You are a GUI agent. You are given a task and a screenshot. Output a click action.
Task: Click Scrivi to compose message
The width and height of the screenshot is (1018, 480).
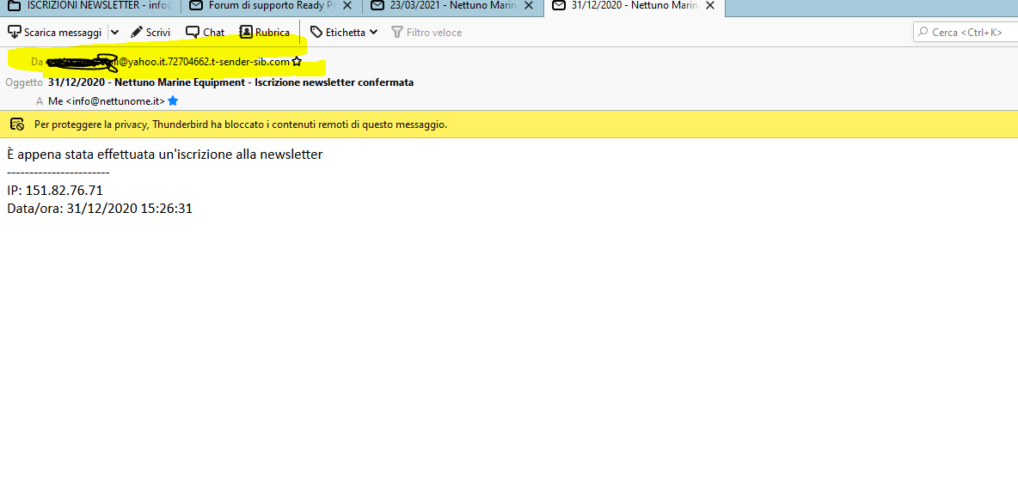click(150, 32)
